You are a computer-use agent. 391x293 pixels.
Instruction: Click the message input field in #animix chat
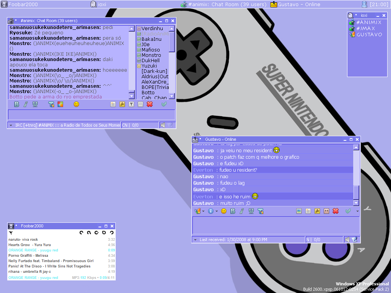click(91, 115)
